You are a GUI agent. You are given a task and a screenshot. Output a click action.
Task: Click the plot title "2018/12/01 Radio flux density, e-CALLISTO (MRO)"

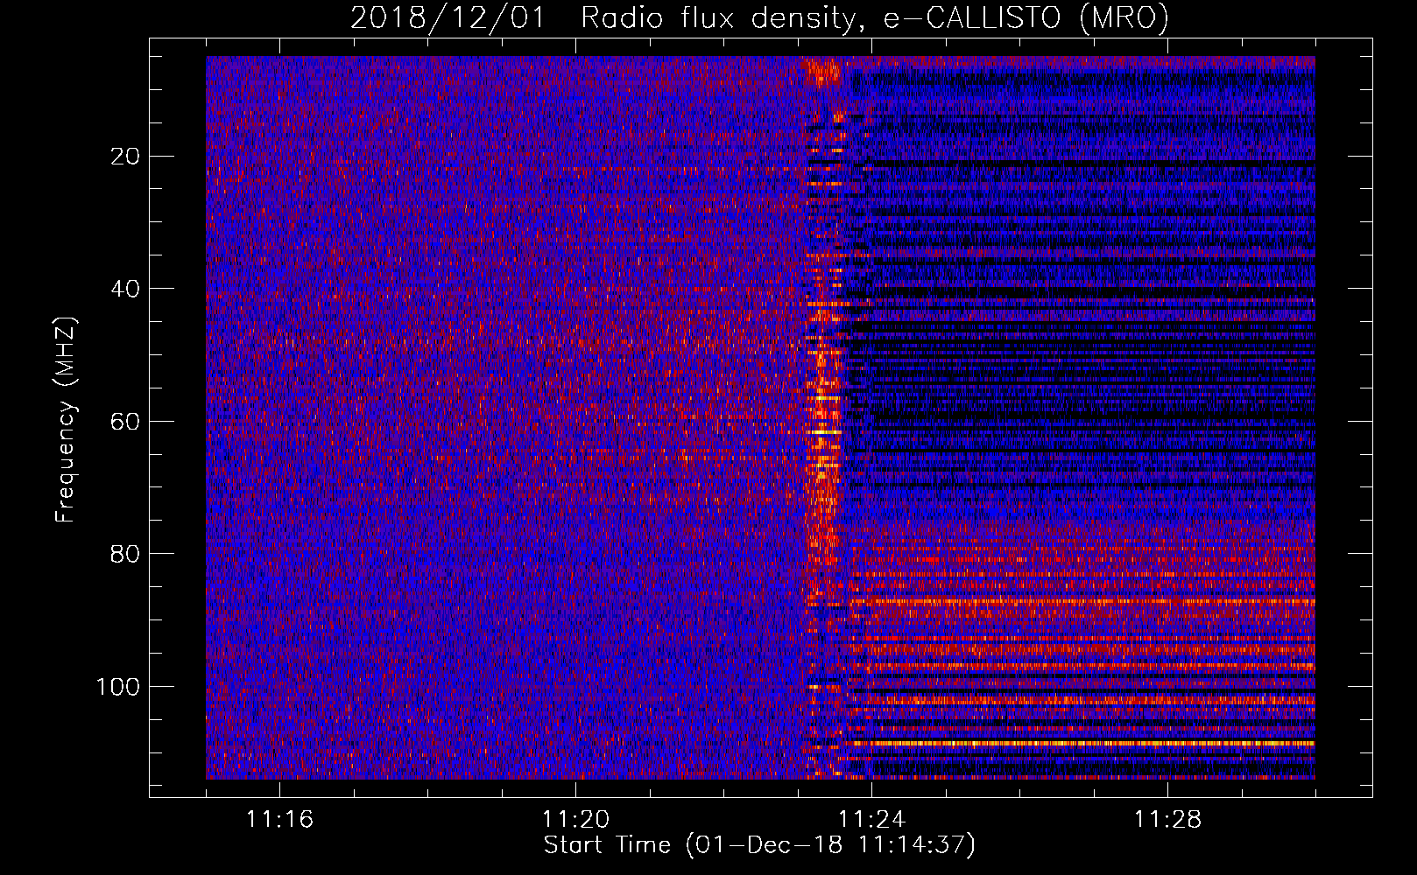759,17
